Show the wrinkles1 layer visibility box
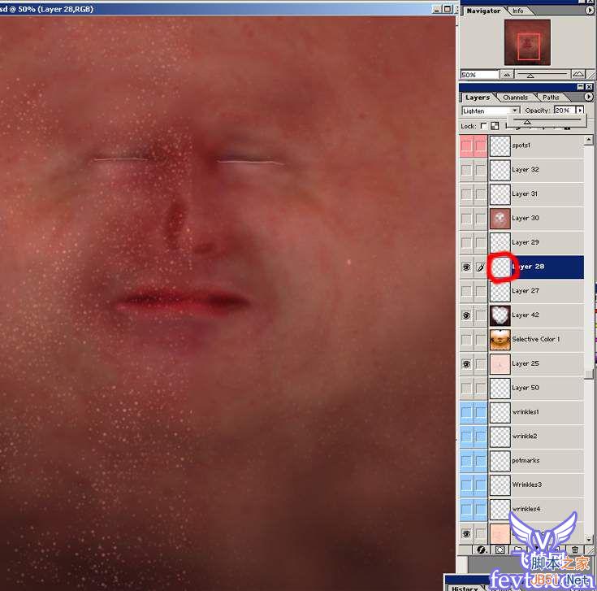Screen dimensions: 597x591 pyautogui.click(x=466, y=412)
